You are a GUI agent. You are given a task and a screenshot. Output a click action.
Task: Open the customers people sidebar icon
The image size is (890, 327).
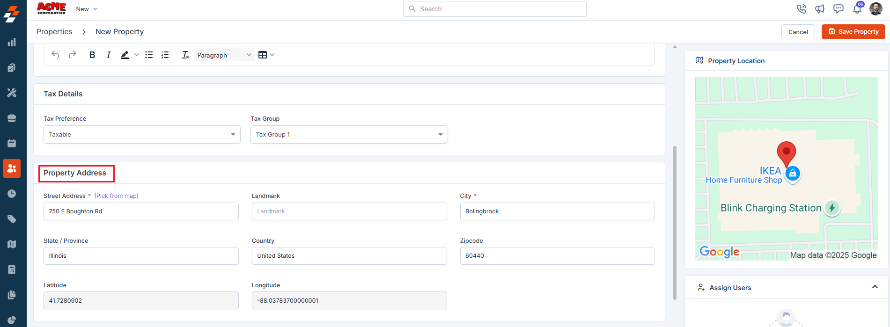tap(12, 168)
